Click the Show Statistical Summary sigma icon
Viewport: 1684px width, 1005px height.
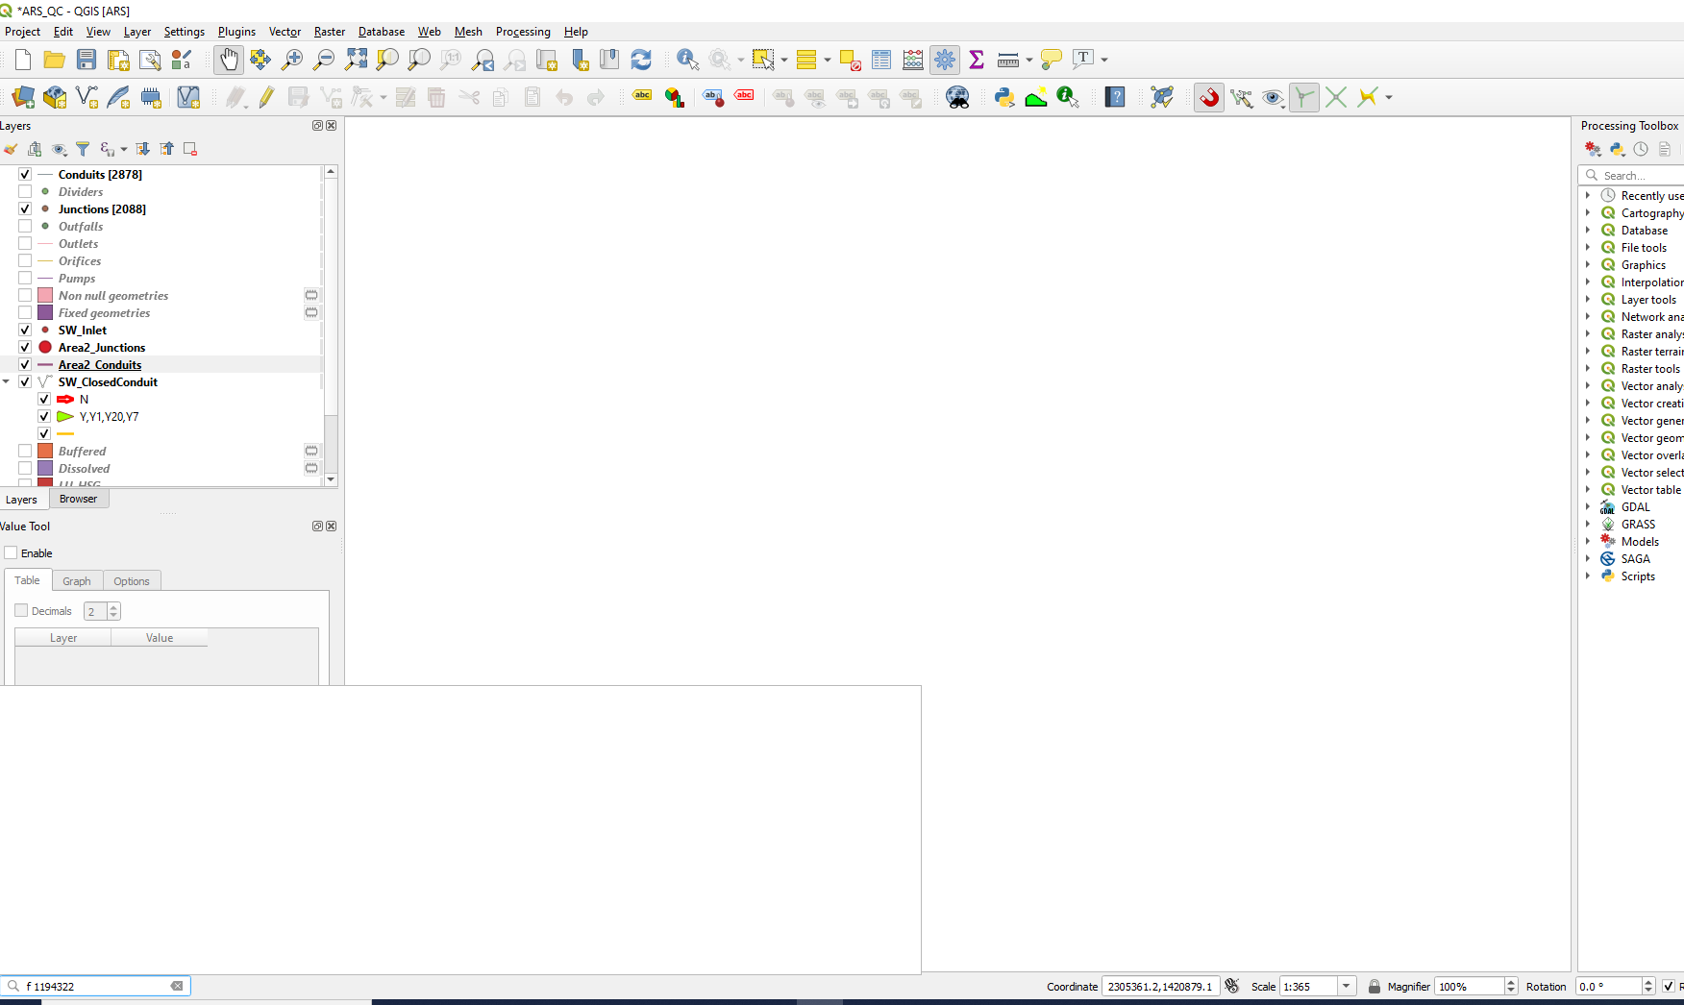[976, 59]
